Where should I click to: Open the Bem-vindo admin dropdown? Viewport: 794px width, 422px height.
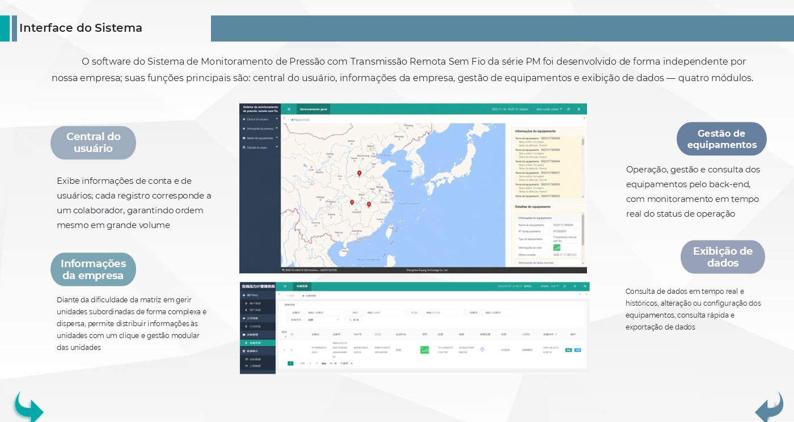click(x=550, y=109)
